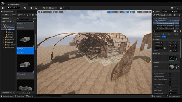Toggle the viewport grid snapping button
Viewport: 182px width, 102px height.
126,12
